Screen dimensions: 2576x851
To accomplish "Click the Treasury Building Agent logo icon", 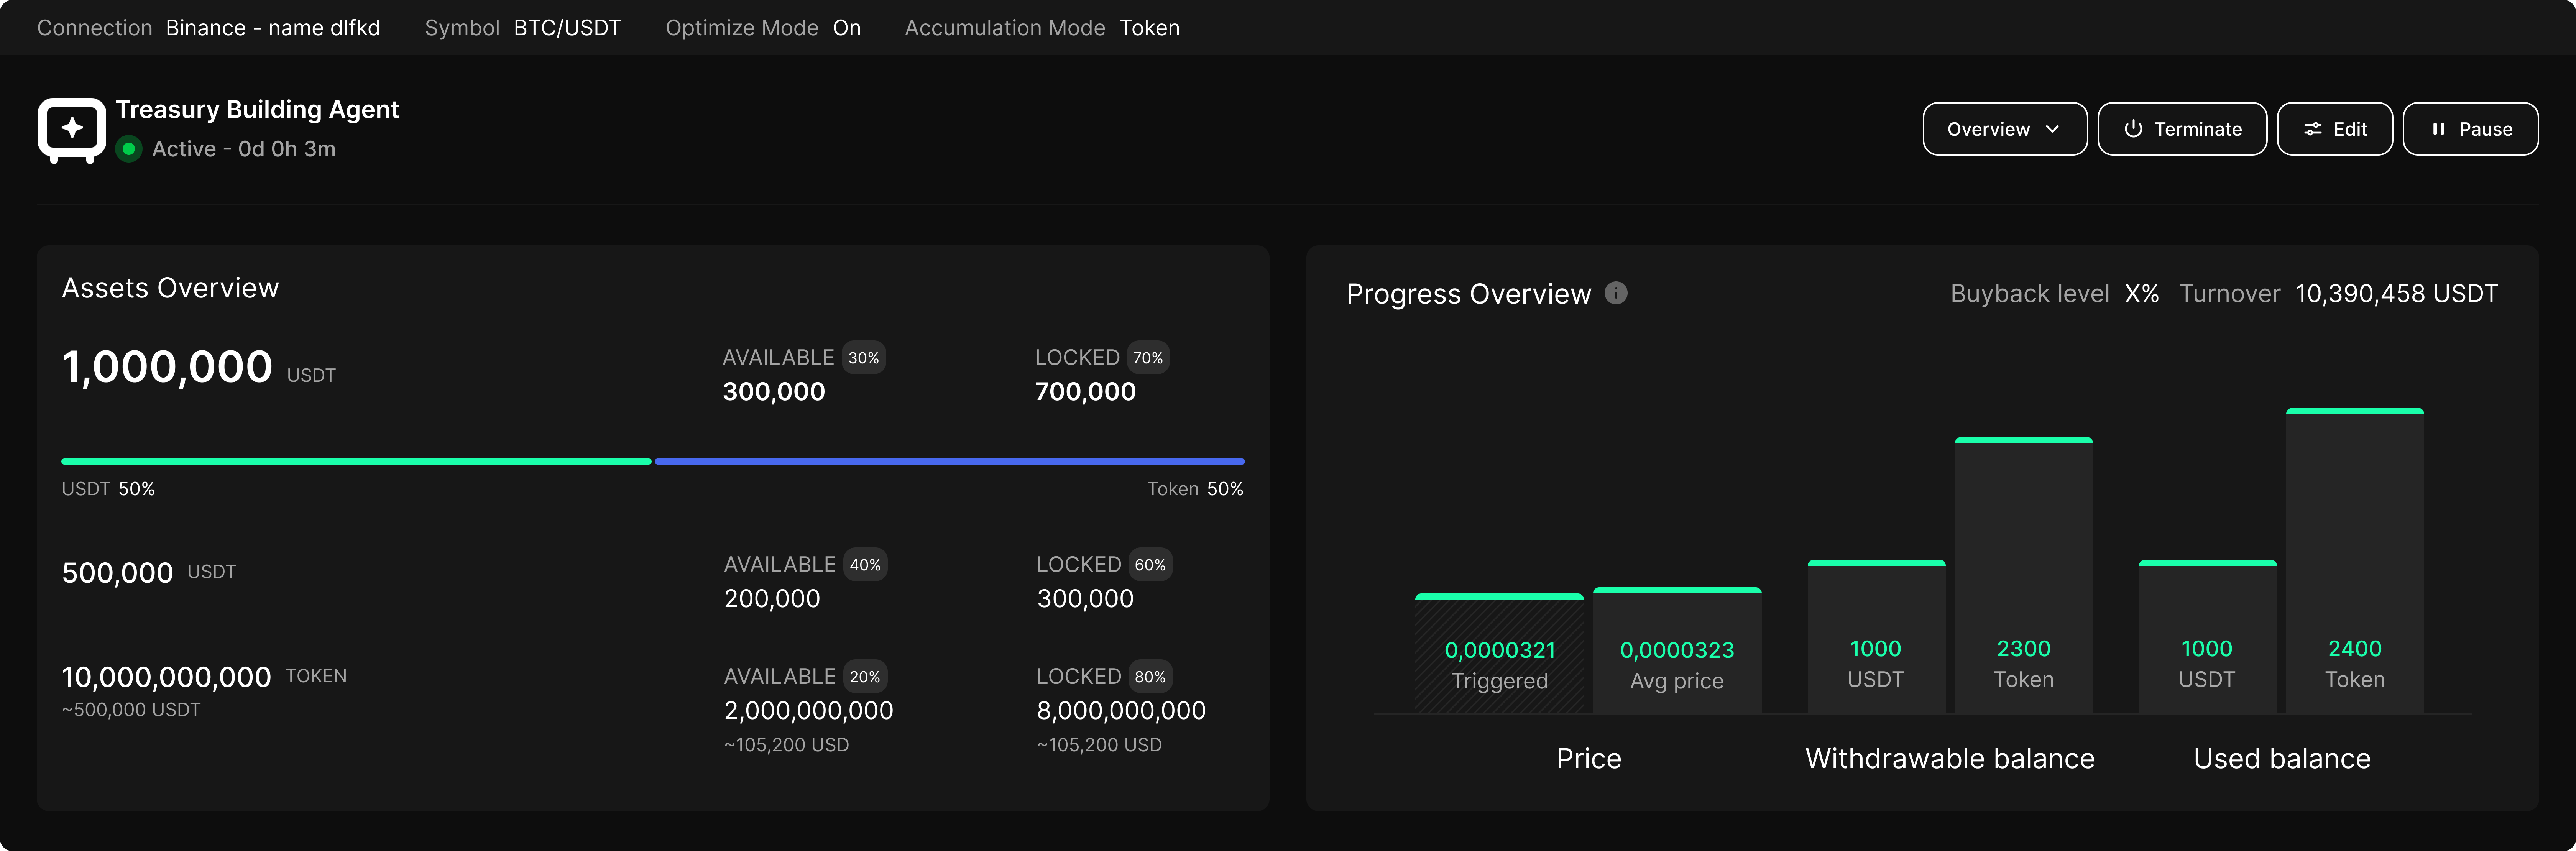I will click(x=71, y=130).
